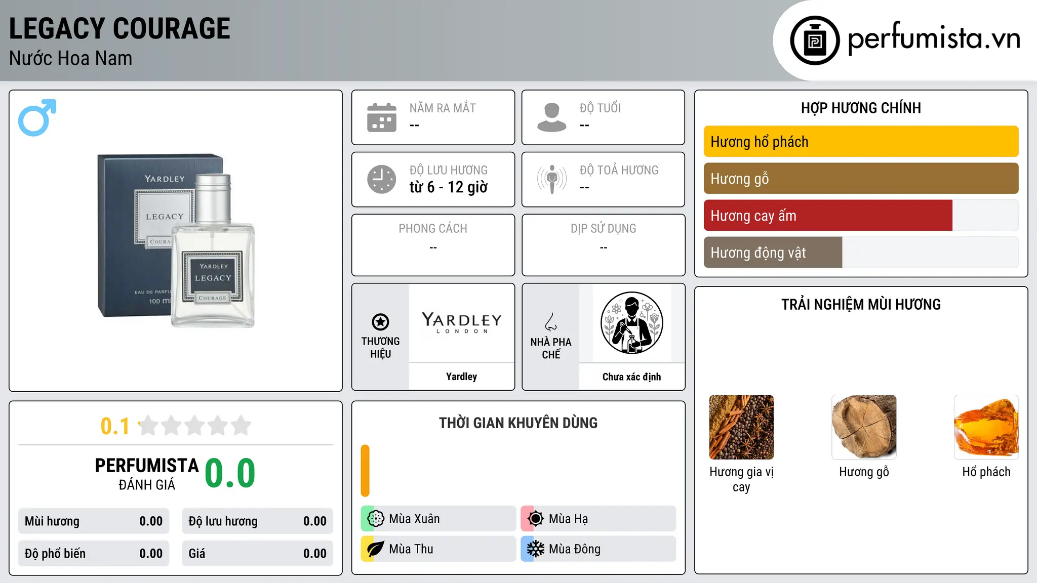Click the clock icon for Độ Lưu Hương
The width and height of the screenshot is (1037, 583).
pos(382,179)
